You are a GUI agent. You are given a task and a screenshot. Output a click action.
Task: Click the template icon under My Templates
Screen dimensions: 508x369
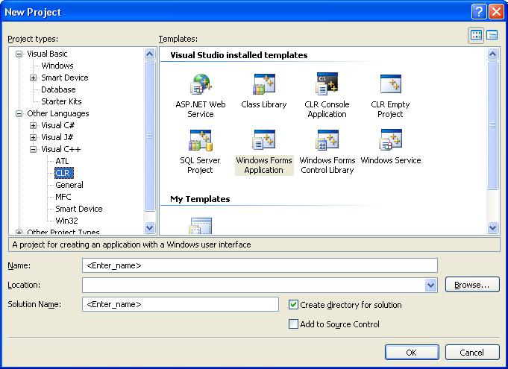(201, 226)
